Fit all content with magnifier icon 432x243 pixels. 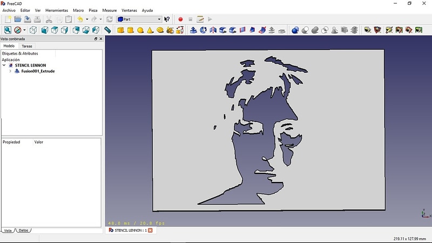[x=8, y=30]
